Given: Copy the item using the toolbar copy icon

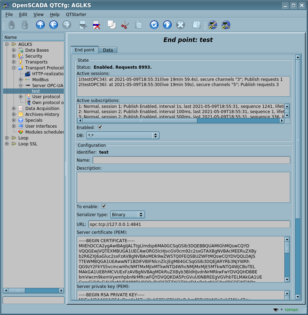Looking at the screenshot, I should click(112, 25).
